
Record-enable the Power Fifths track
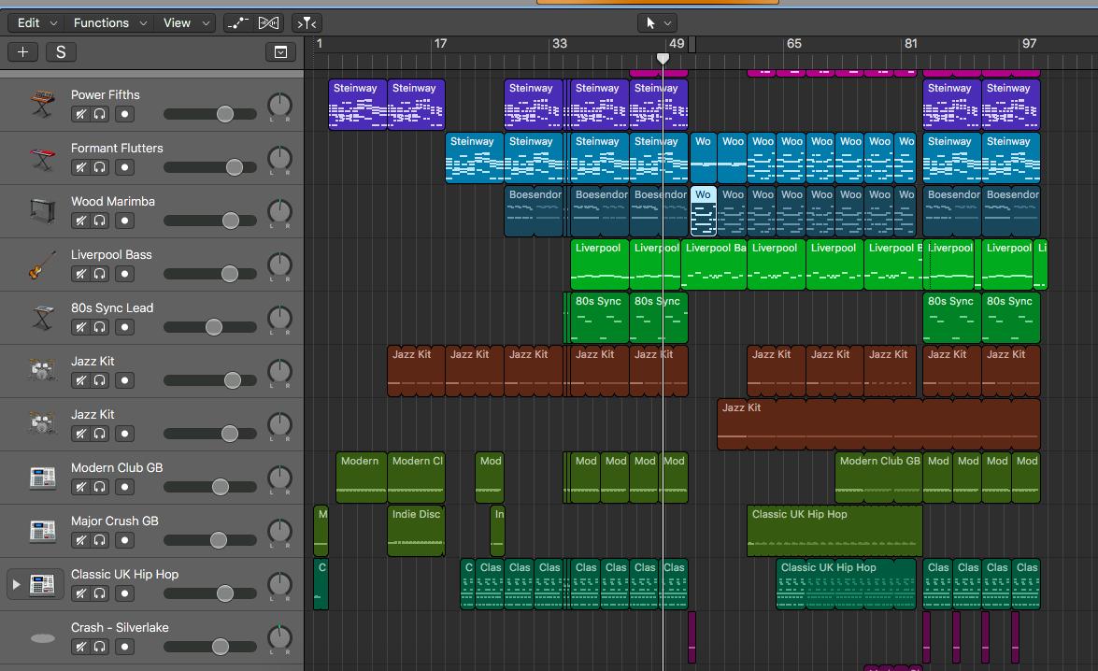pos(124,114)
